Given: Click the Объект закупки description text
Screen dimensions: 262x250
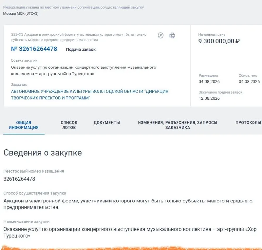Looking at the screenshot, I should click(x=84, y=71).
